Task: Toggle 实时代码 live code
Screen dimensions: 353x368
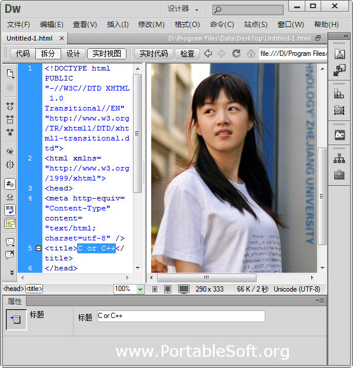Action: point(154,53)
